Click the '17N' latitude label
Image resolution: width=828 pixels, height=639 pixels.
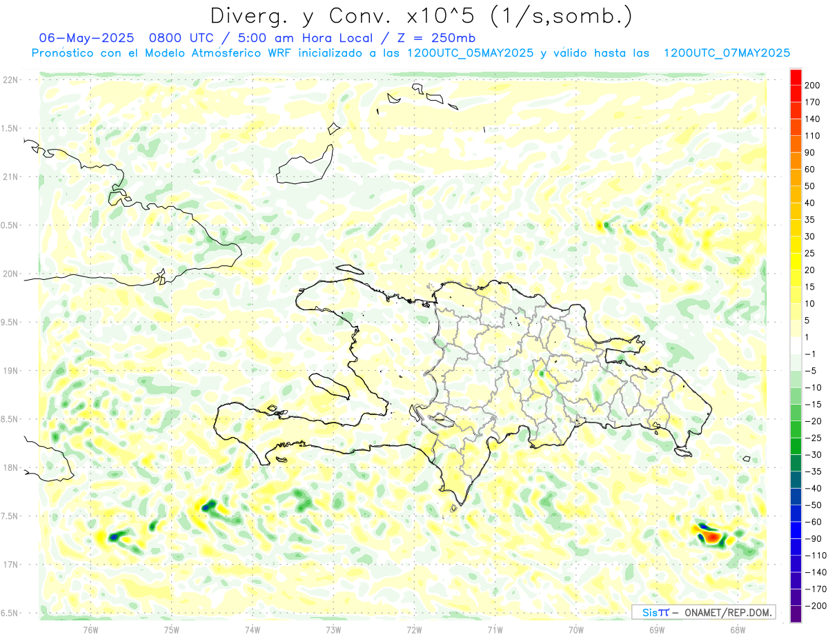click(10, 565)
